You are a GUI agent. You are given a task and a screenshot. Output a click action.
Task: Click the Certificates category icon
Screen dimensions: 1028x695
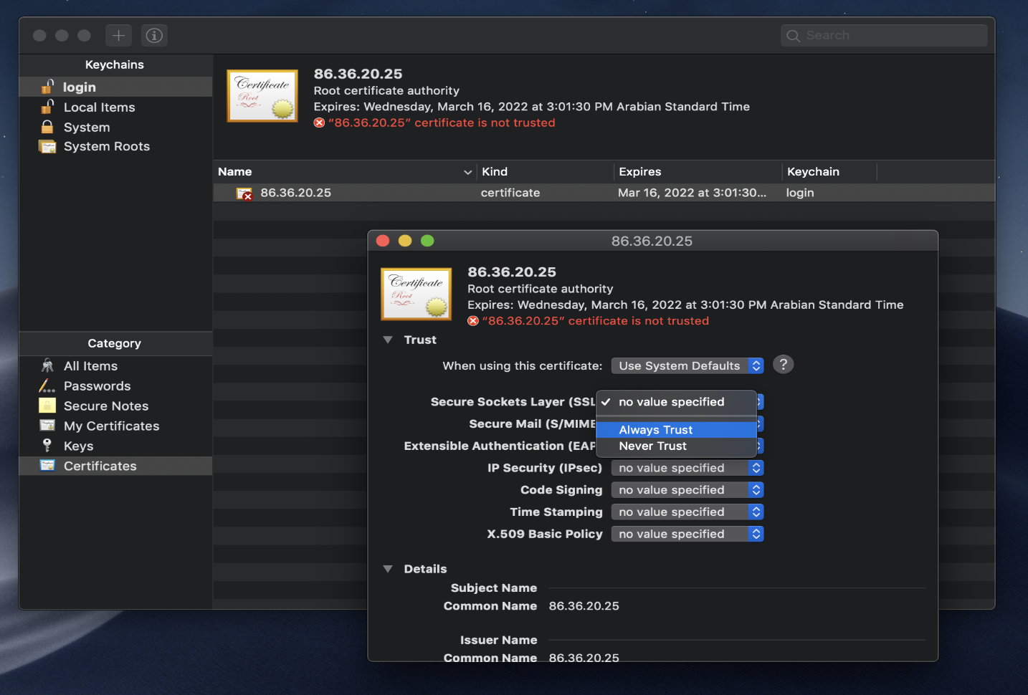[x=47, y=466]
